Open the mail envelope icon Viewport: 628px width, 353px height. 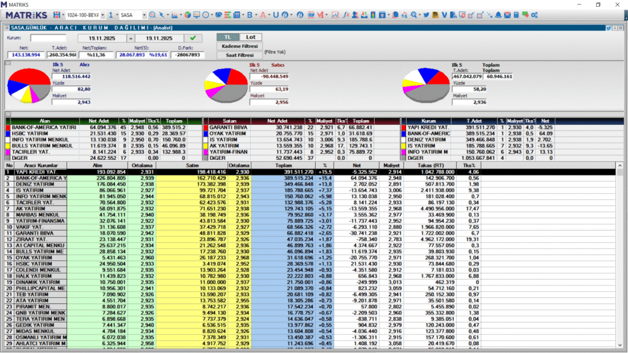(507, 15)
